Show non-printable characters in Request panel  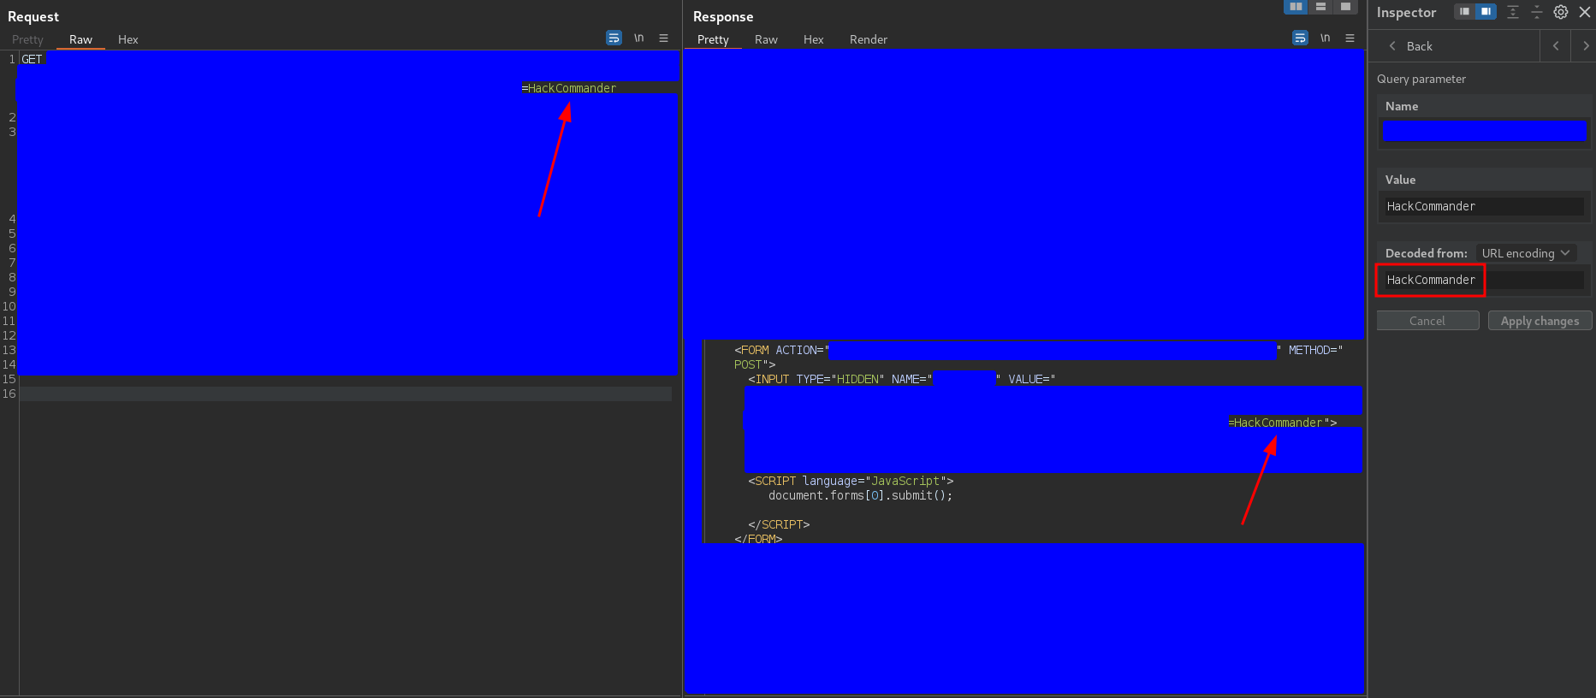pyautogui.click(x=638, y=38)
